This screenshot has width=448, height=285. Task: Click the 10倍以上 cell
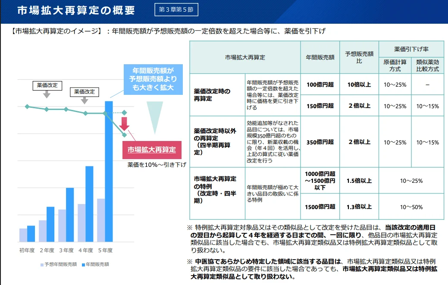359,85
